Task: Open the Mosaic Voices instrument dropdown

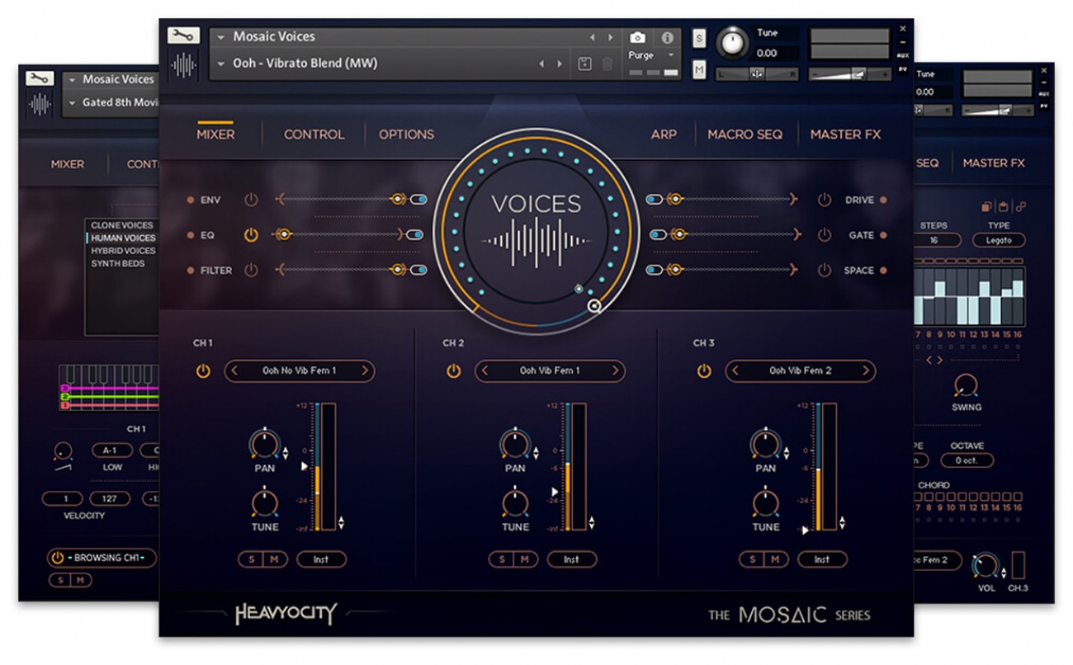Action: point(220,37)
